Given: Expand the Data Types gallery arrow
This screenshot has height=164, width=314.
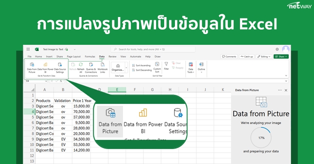Looking at the screenshot, I should 126,68.
